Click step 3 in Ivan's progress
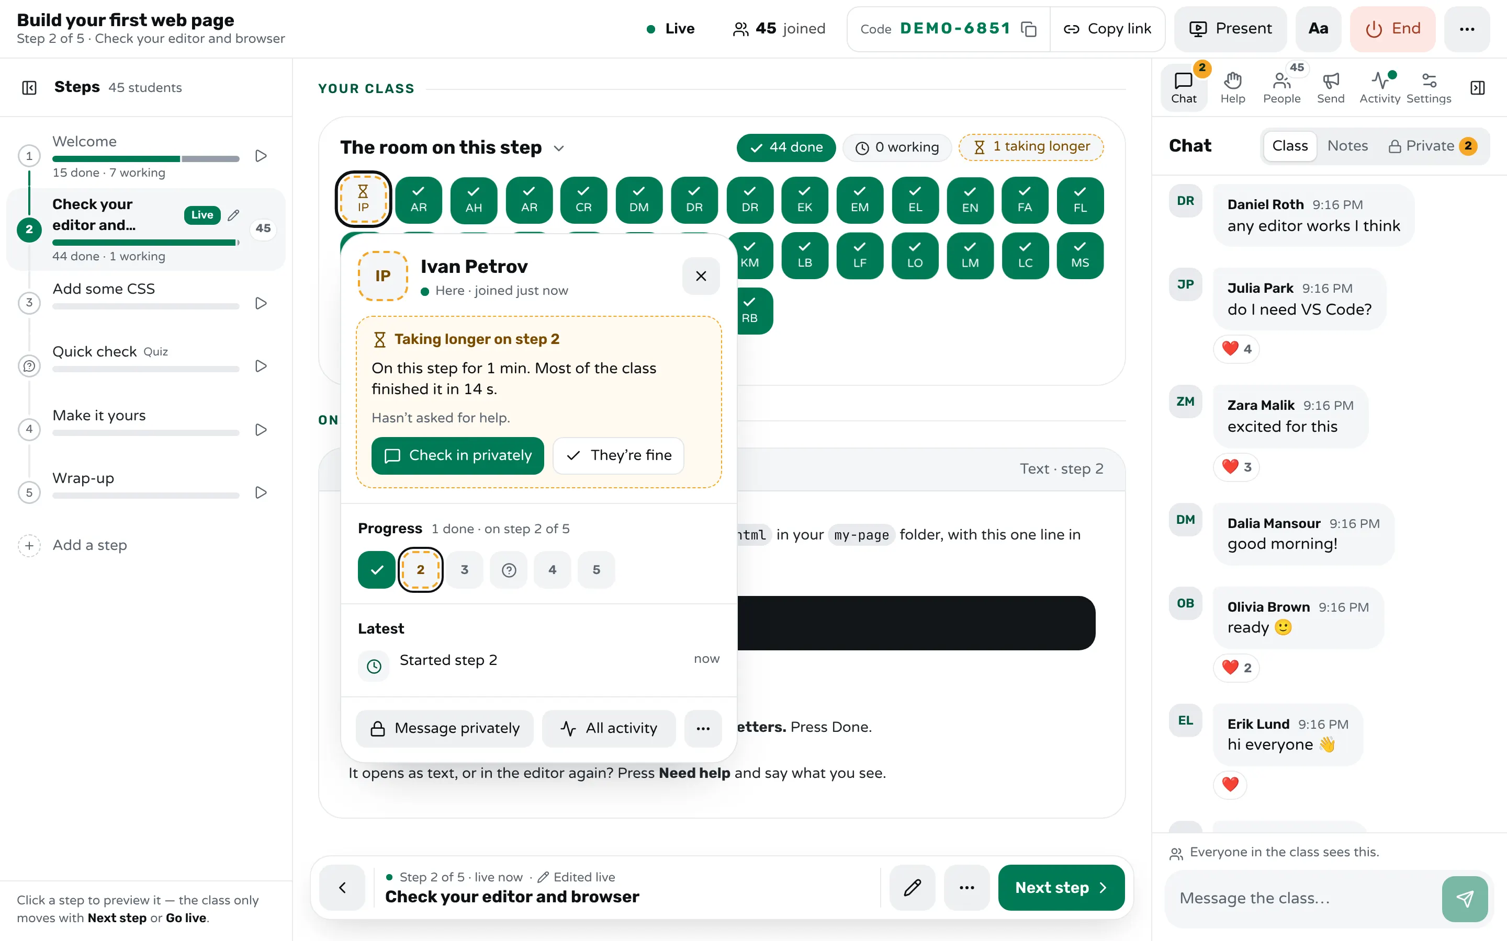Screen dimensions: 1507x941 (x=464, y=569)
